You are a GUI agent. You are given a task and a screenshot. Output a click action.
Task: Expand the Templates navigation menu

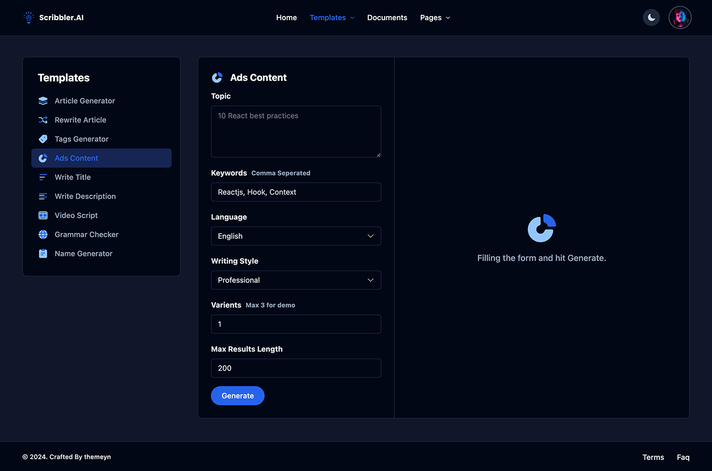[x=332, y=18]
